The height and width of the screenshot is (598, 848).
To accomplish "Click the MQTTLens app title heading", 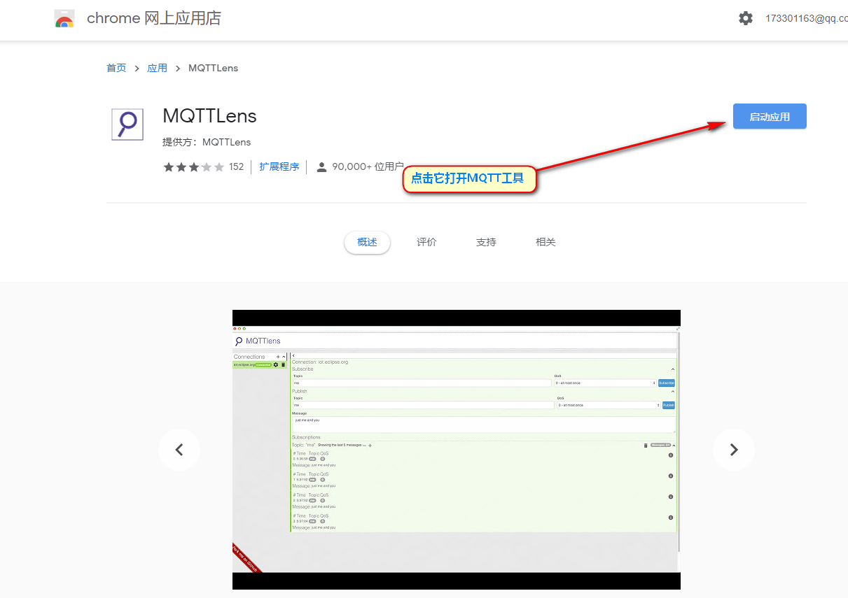I will click(209, 115).
